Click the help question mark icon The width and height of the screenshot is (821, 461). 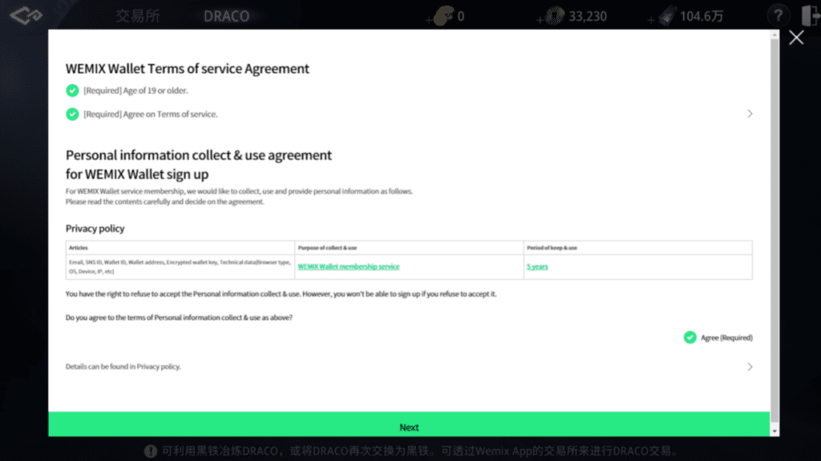pos(777,15)
